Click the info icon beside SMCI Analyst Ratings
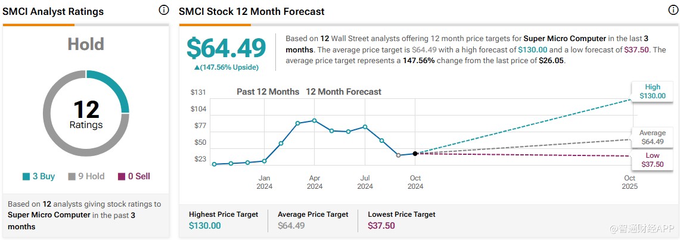Screen dimensions: 680x240 click(163, 10)
